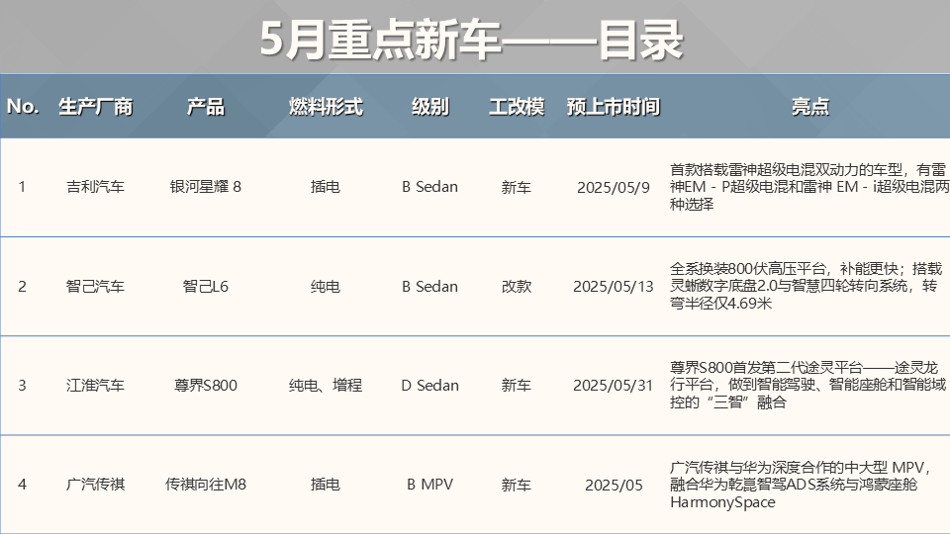Select the '工改模' column header

517,107
